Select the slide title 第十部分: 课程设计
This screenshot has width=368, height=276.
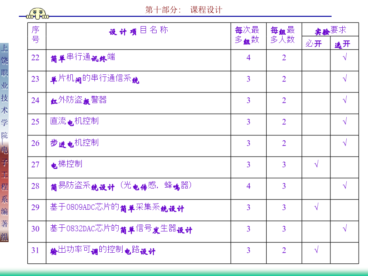tap(184, 10)
